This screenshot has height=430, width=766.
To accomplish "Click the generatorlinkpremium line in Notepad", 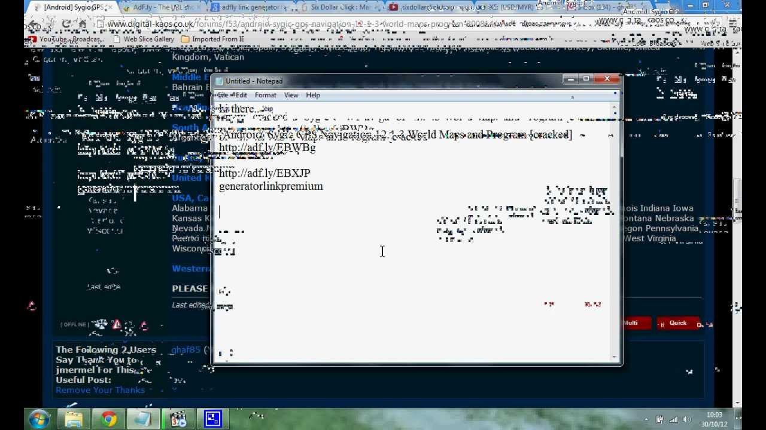I will [x=270, y=186].
